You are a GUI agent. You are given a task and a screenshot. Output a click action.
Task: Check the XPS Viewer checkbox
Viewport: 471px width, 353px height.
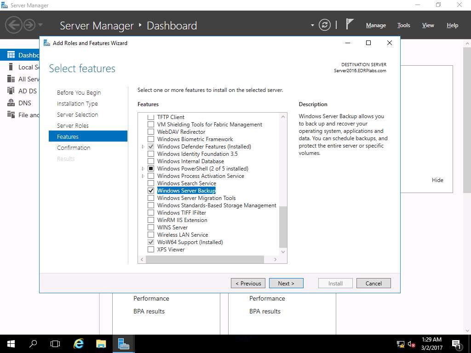(151, 250)
